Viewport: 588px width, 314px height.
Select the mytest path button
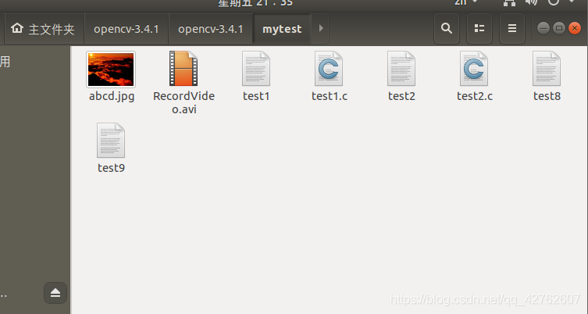coord(282,29)
